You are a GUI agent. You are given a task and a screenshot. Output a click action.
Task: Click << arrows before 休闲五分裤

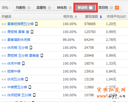(4, 79)
